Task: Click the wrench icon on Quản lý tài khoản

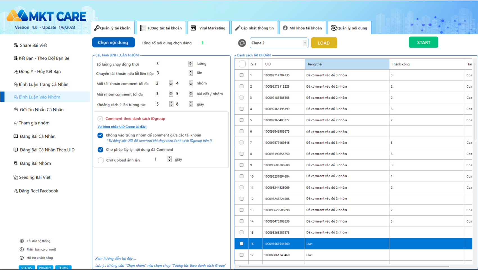Action: coord(97,28)
